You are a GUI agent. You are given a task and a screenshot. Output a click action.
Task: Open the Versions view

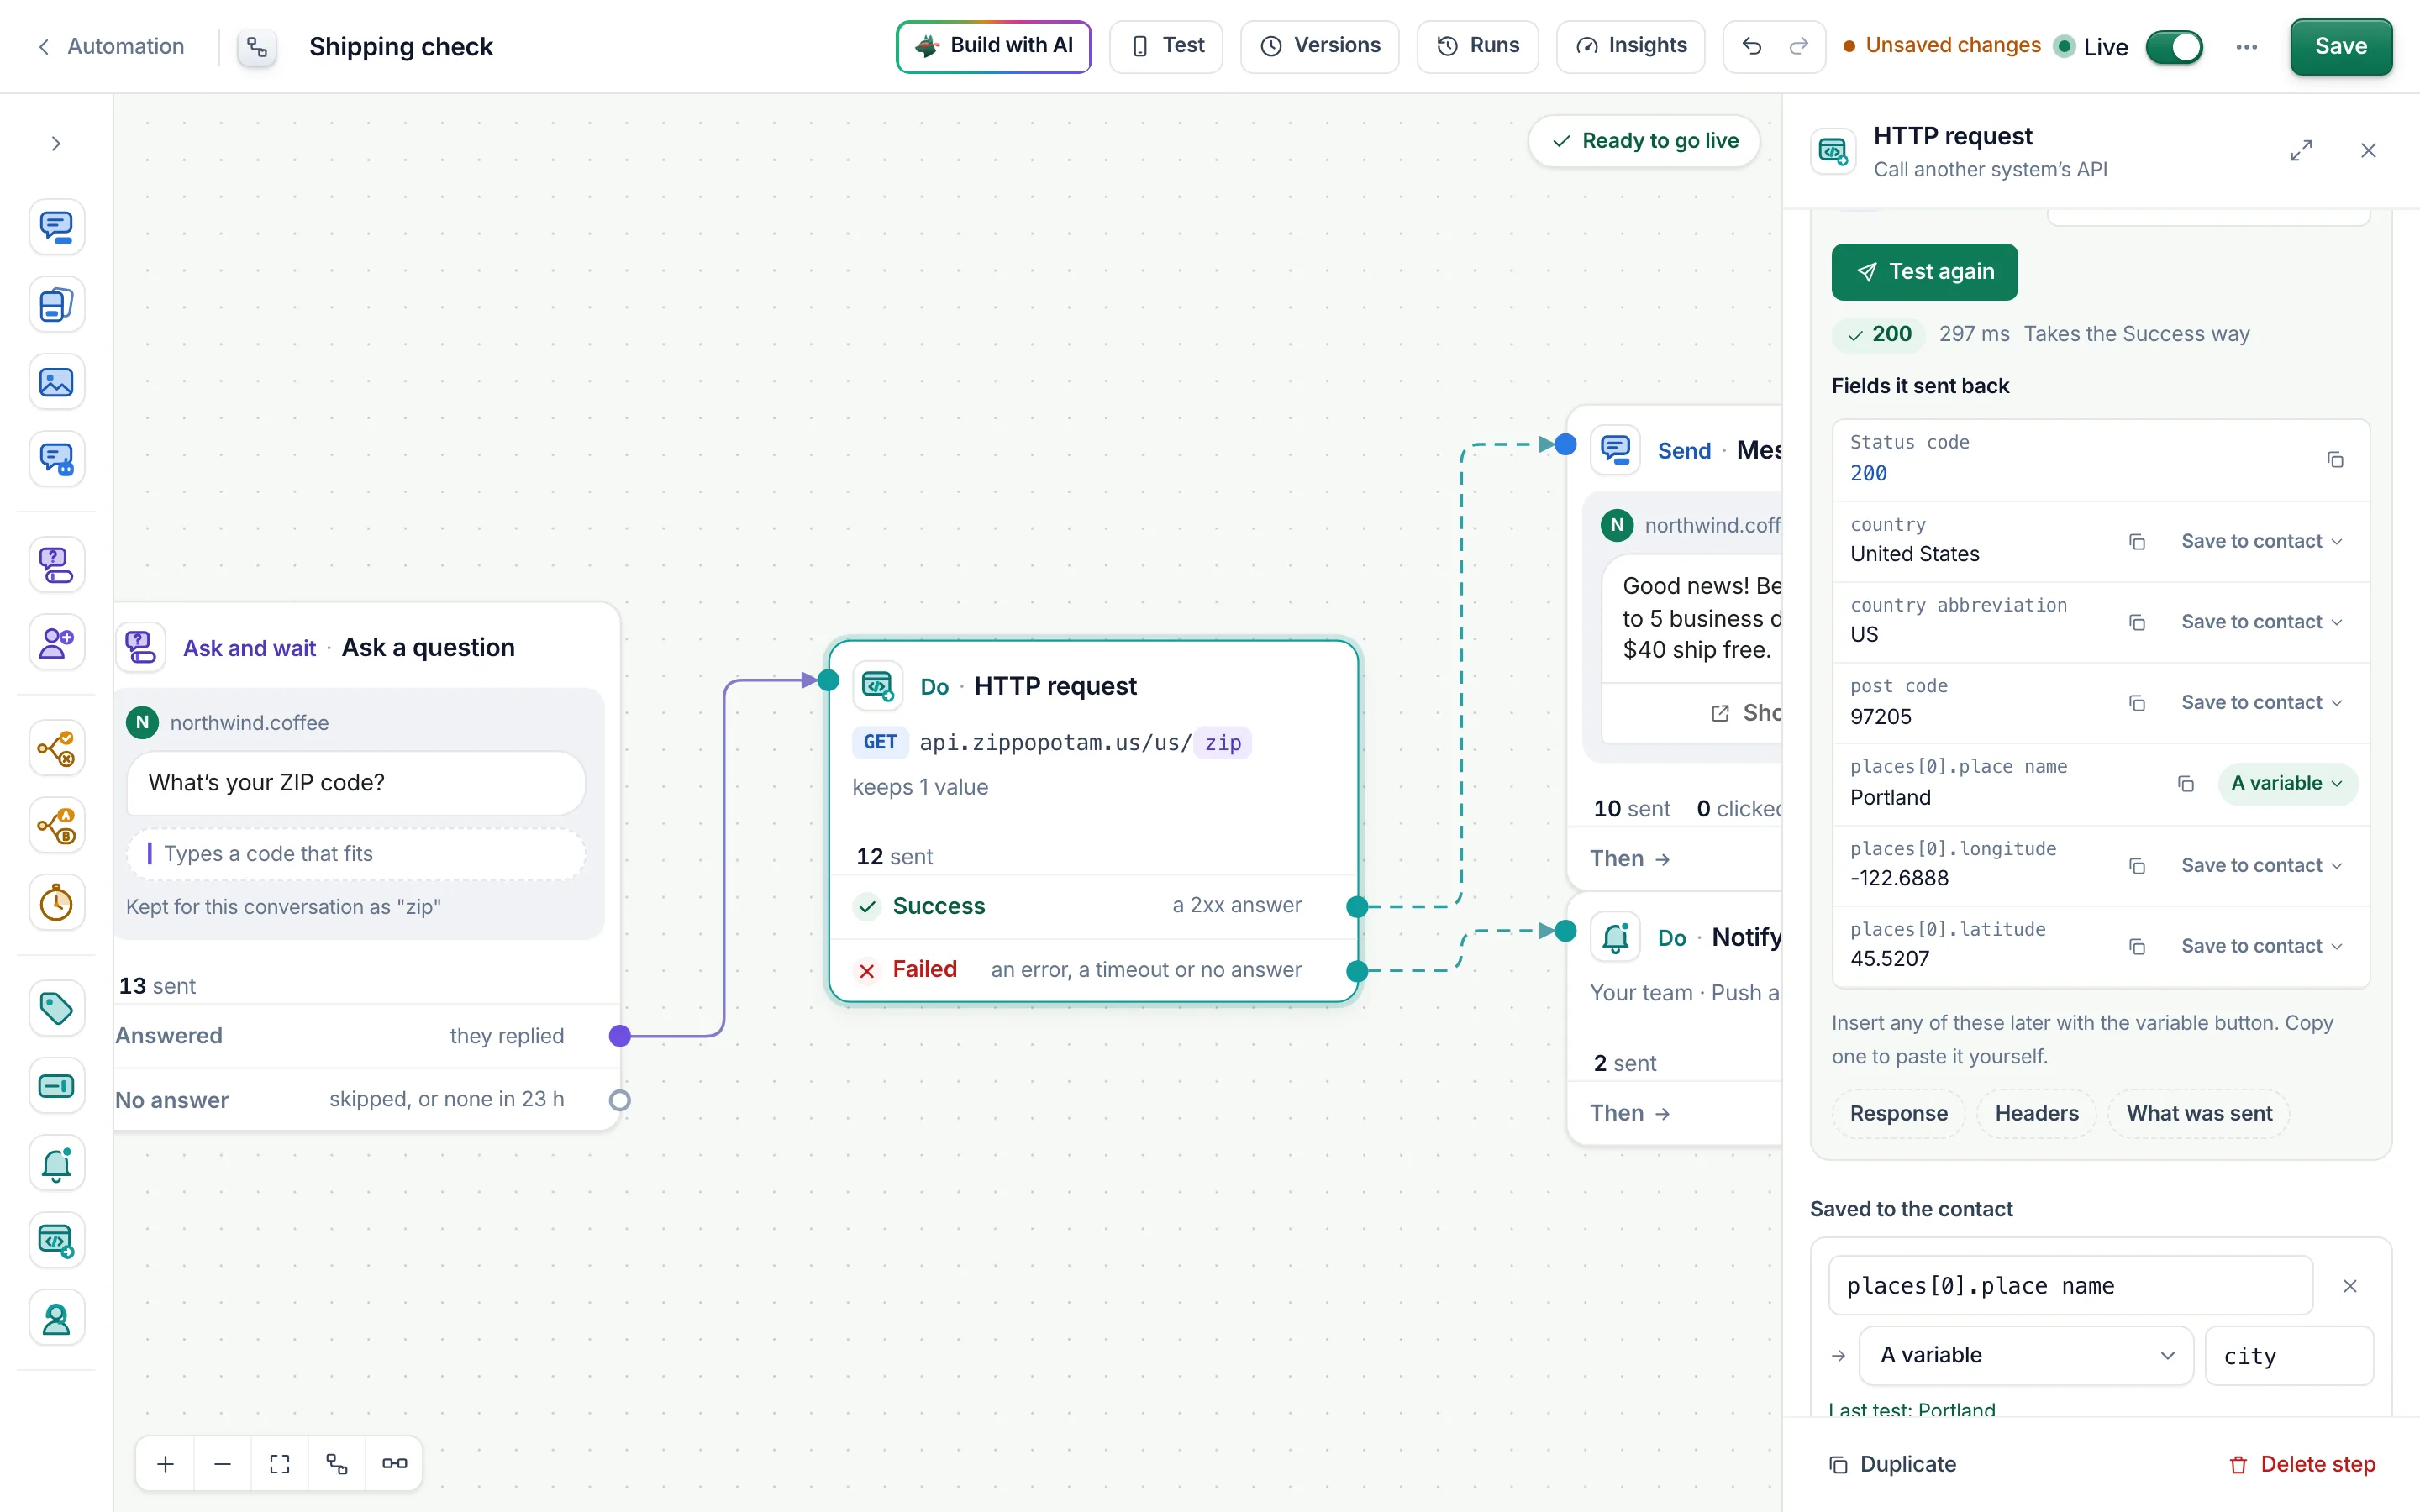[x=1319, y=46]
